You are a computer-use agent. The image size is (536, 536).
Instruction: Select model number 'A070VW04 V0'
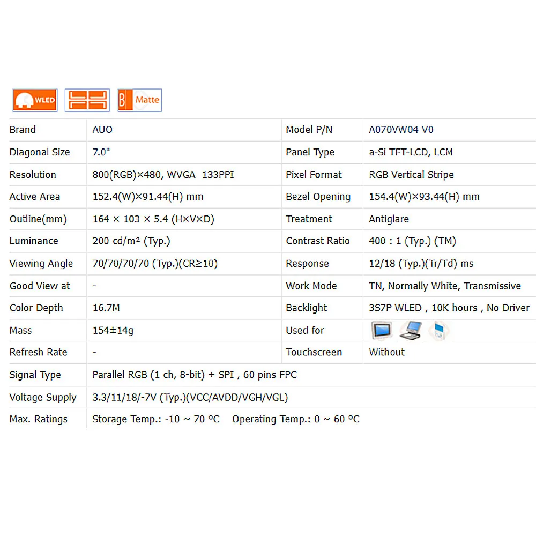tap(401, 130)
